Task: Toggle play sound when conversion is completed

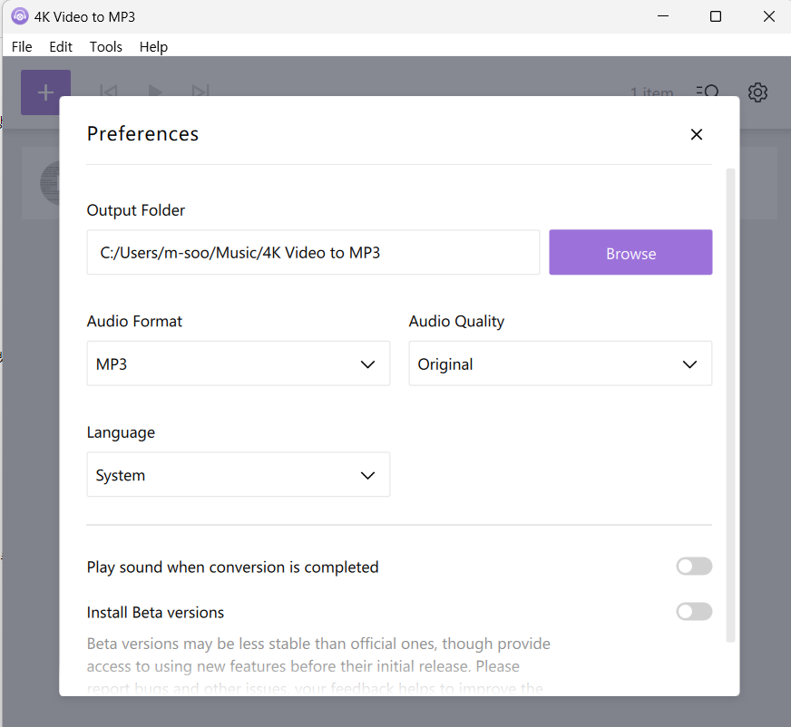Action: pos(694,567)
